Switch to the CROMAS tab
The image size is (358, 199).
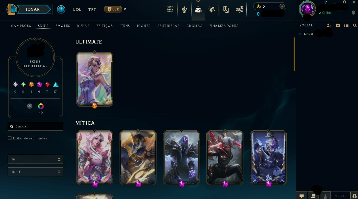click(x=194, y=26)
